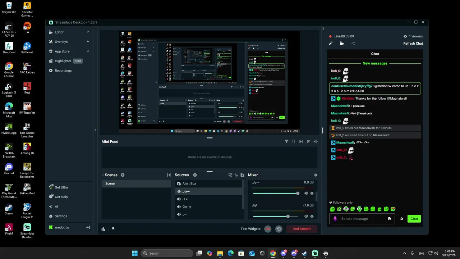Add a new source with plus icon
Image resolution: width=460 pixels, height=259 pixels.
click(x=195, y=175)
